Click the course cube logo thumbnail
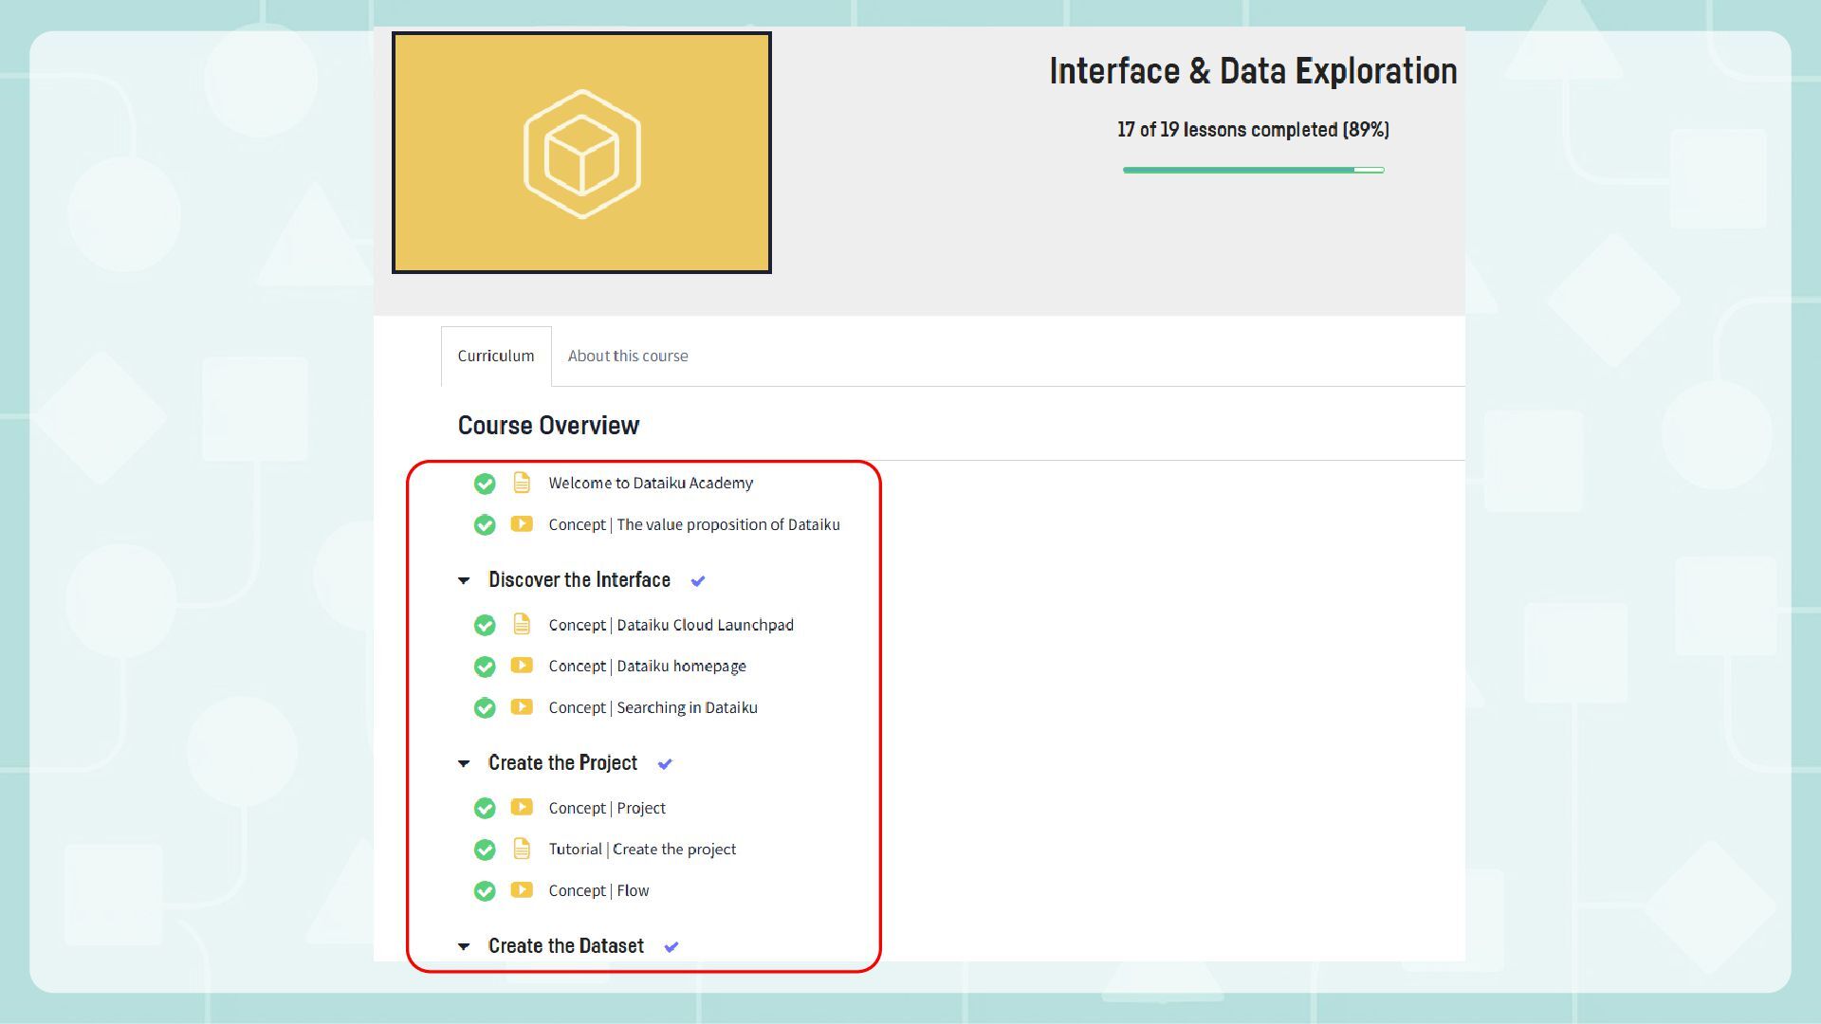This screenshot has width=1821, height=1024. pos(581,153)
